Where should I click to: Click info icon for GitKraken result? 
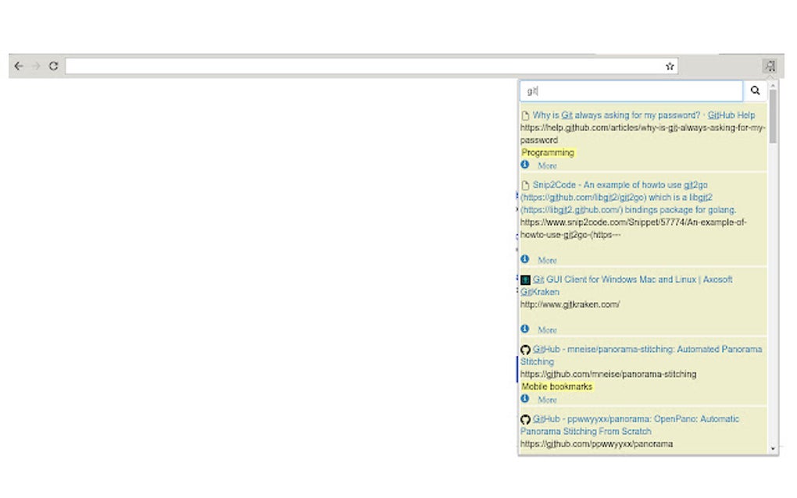[525, 329]
